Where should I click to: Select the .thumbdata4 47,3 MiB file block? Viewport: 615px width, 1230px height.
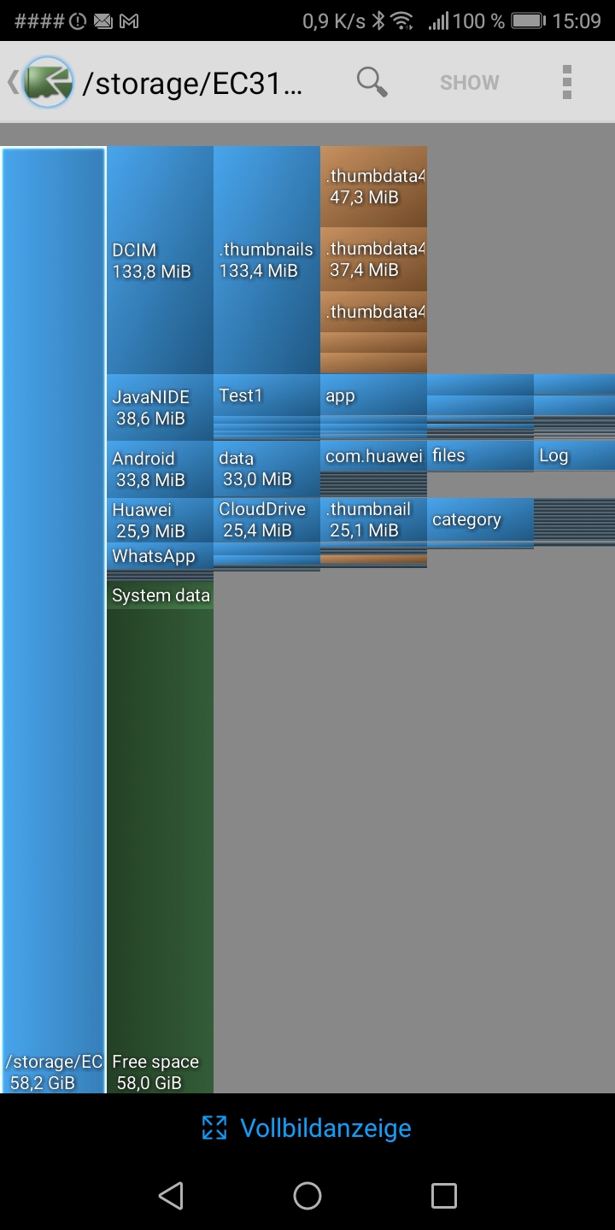tap(373, 186)
